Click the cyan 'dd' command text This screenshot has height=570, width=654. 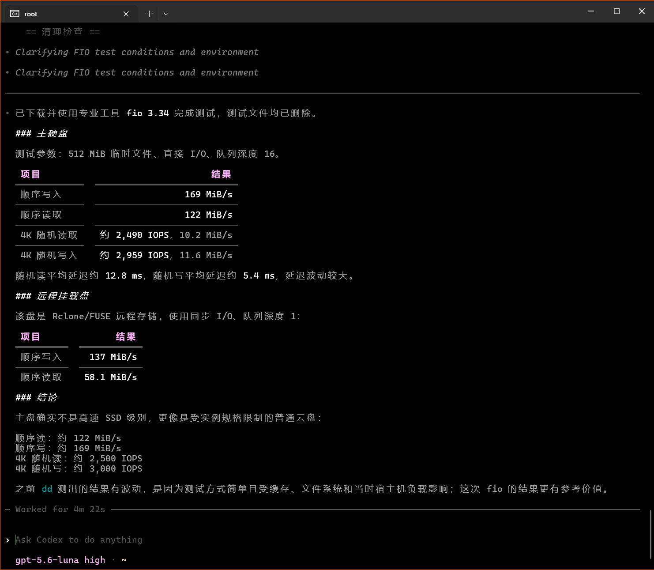[x=47, y=489]
